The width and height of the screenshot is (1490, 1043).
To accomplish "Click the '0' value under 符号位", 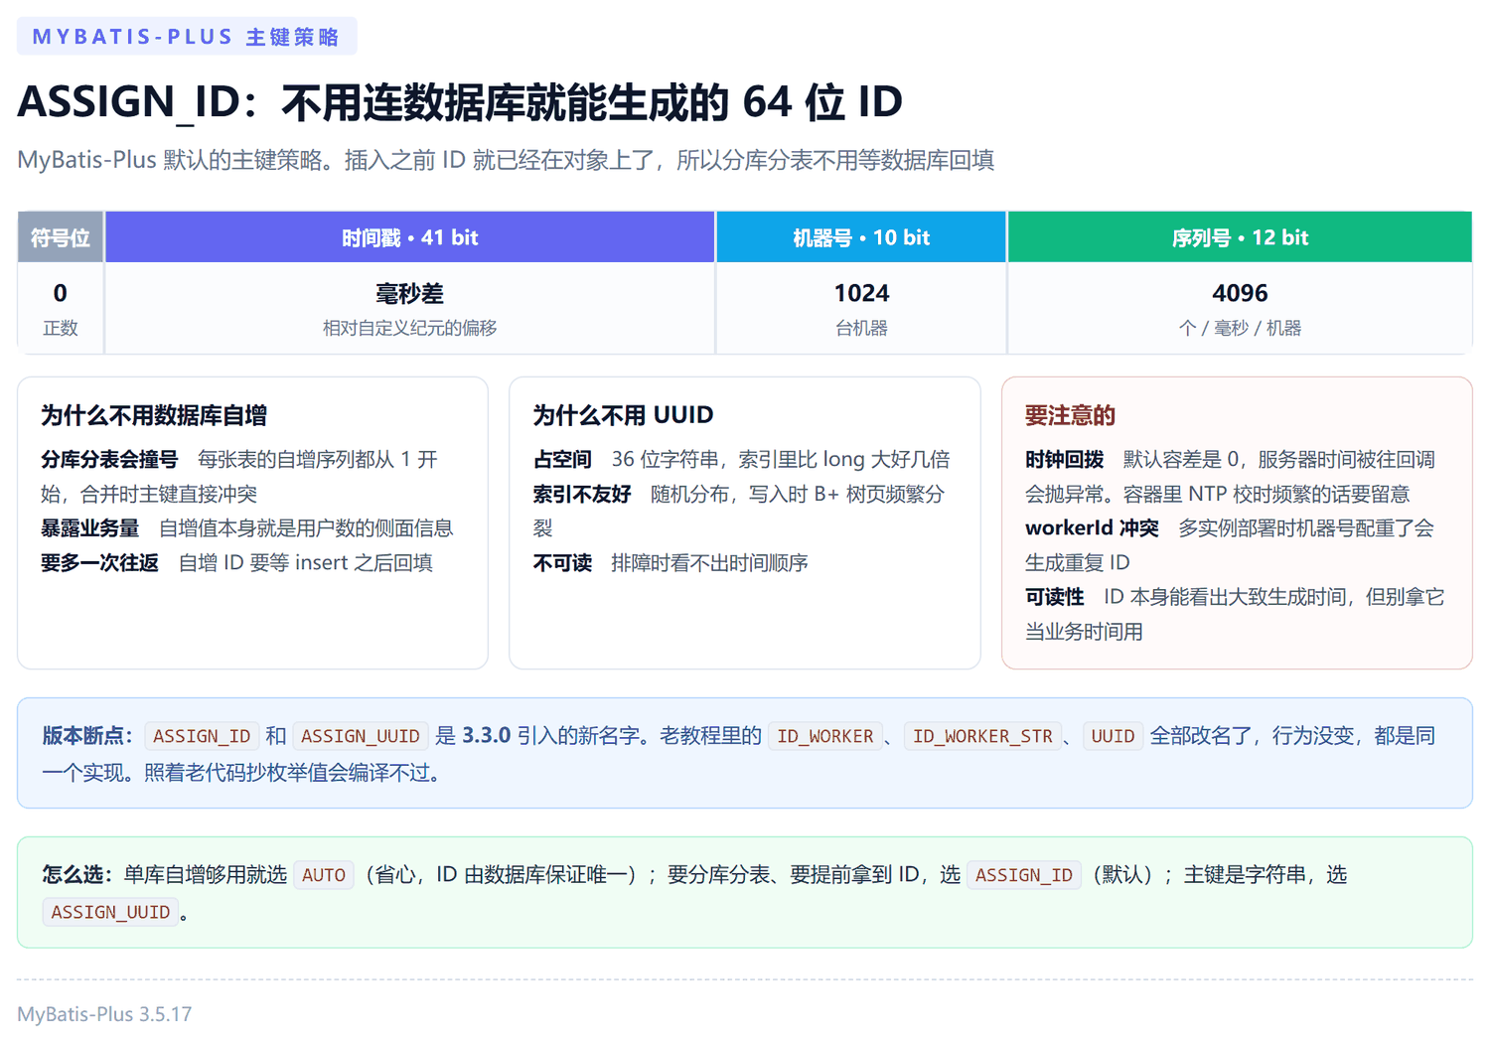I will 61,293.
